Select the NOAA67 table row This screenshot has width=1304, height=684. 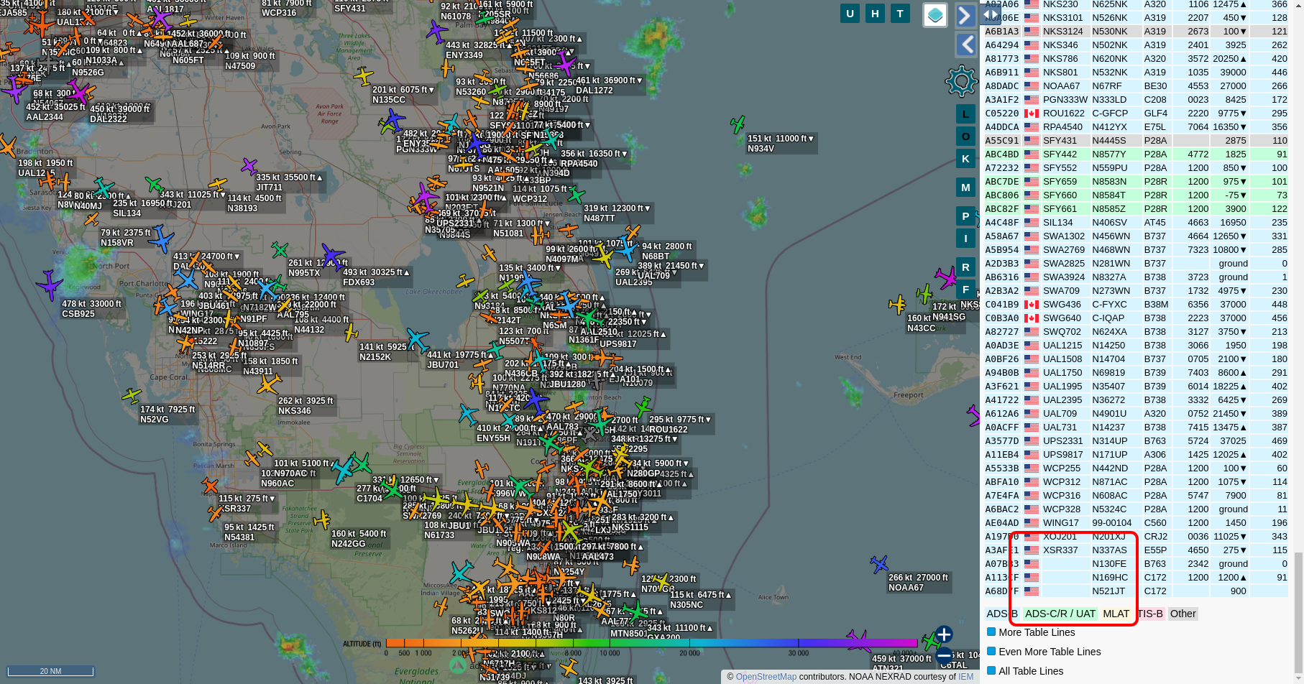coord(1136,86)
